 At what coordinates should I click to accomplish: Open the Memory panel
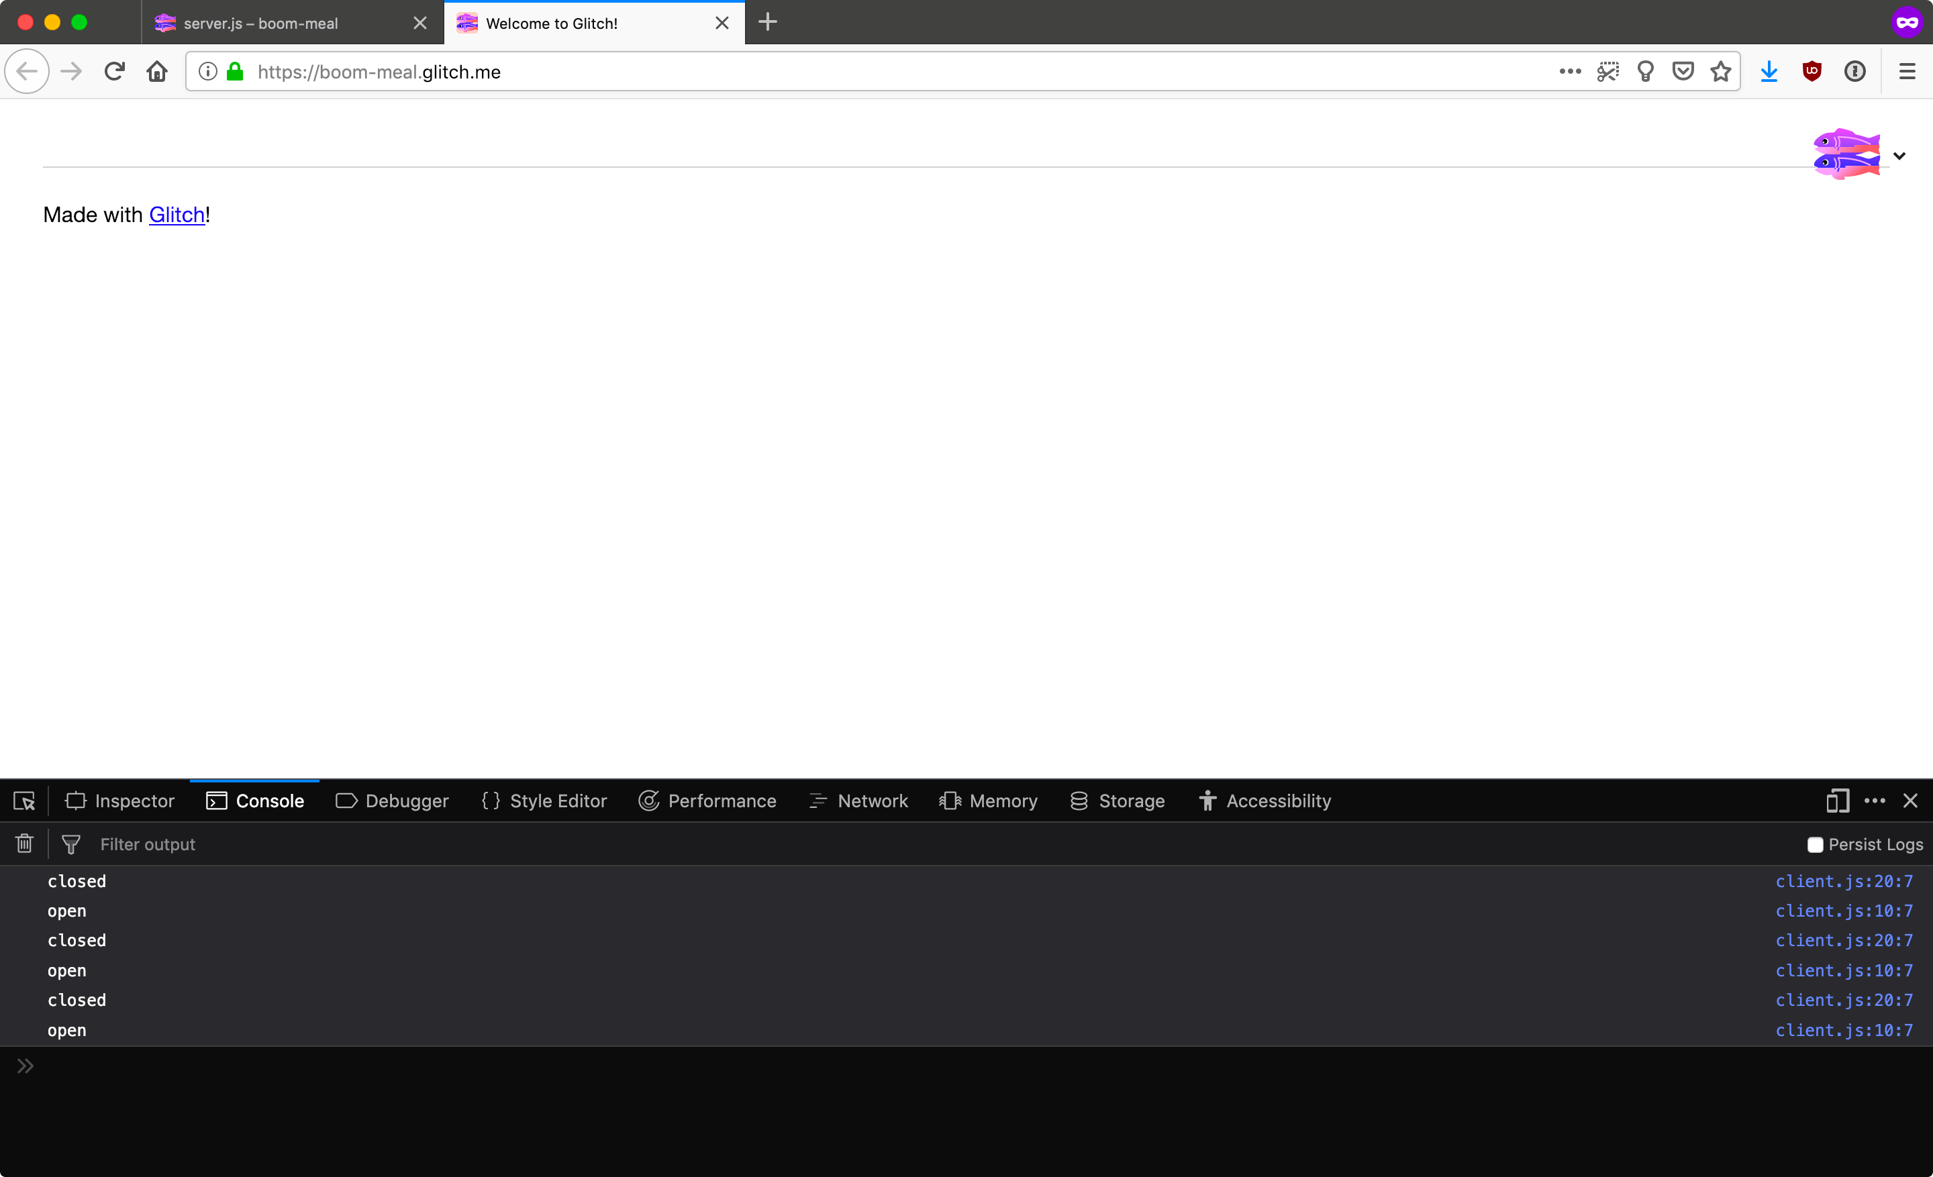tap(988, 801)
